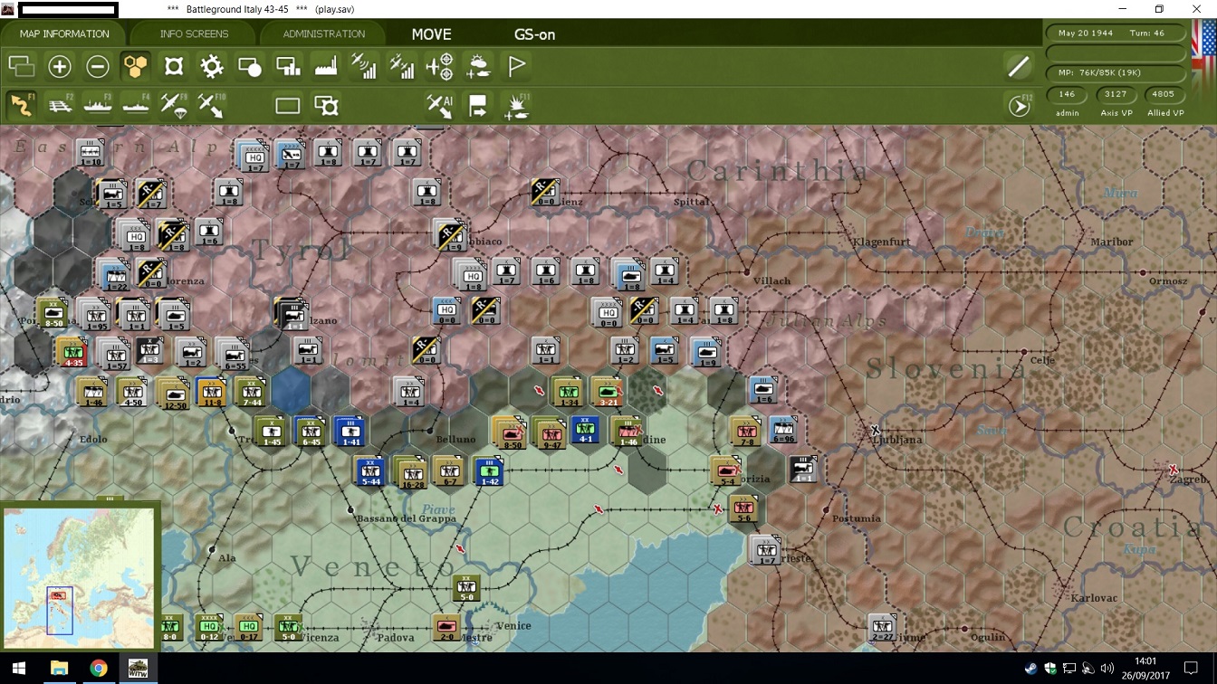The image size is (1217, 684).
Task: Click the game's taskbar icon
Action: 139,669
